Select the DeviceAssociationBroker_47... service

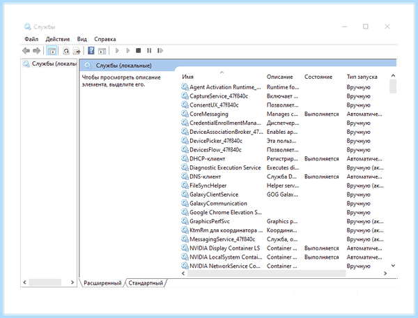[226, 132]
